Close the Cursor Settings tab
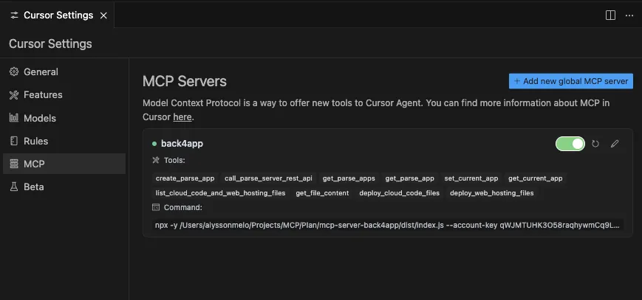642x300 pixels. coord(103,15)
